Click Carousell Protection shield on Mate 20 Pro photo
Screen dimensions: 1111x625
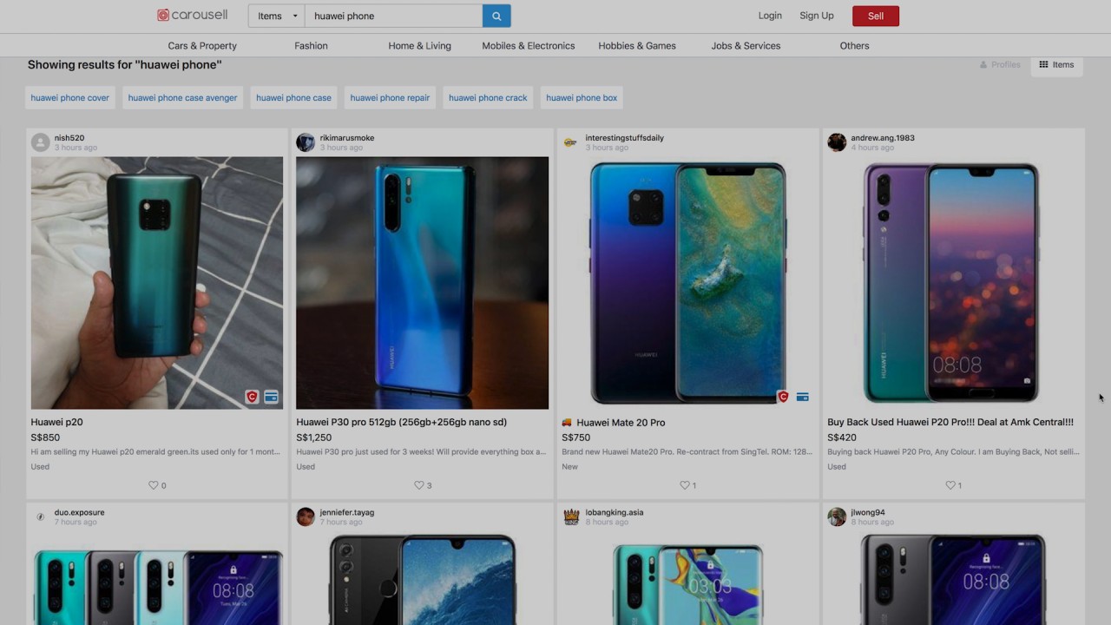[x=783, y=397]
